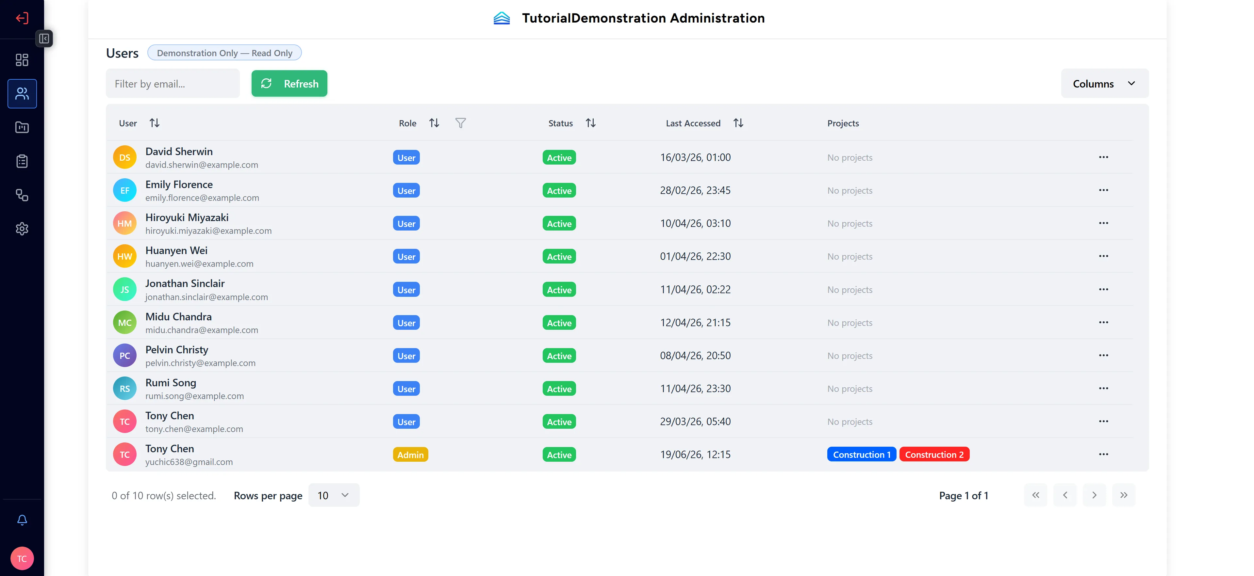Click the EF avatar for Emily Florence

[124, 191]
